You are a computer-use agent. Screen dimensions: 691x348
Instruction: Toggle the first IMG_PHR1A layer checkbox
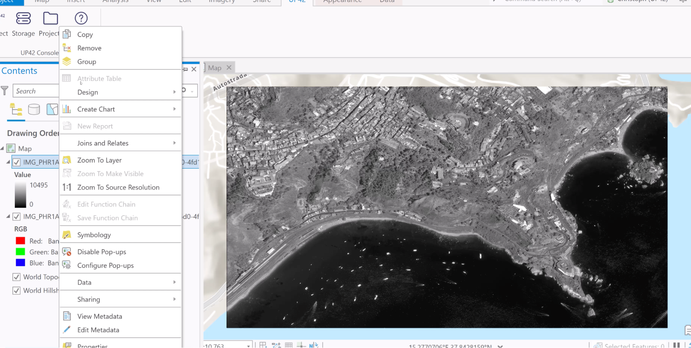16,162
